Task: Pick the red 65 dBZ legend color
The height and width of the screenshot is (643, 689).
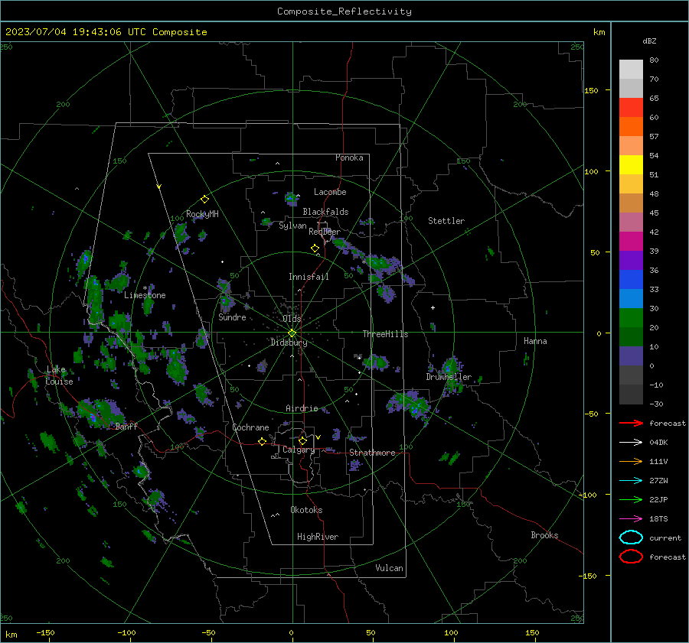Action: pyautogui.click(x=631, y=108)
